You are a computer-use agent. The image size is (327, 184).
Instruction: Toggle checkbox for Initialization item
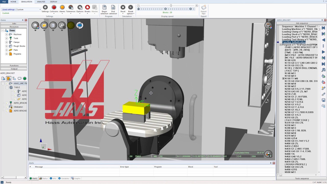7,107
